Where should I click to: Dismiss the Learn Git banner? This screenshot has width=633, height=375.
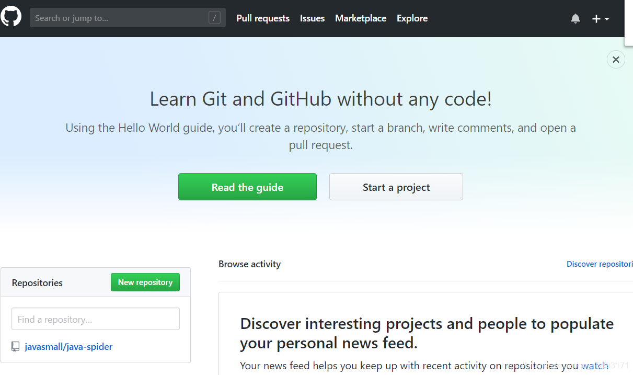coord(616,59)
